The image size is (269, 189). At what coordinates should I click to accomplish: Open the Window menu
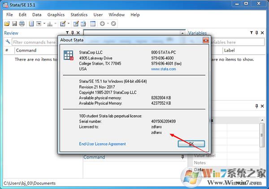[x=117, y=15]
